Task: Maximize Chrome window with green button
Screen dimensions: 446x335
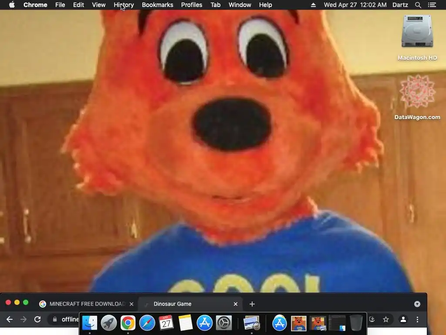Action: 26,303
